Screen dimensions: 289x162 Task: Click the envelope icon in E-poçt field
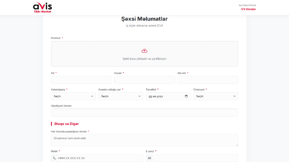(x=149, y=158)
